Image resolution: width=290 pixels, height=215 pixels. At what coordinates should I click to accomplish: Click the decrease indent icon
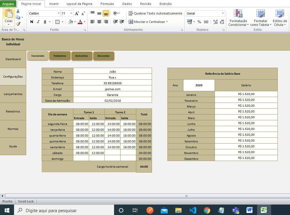pos(115,22)
